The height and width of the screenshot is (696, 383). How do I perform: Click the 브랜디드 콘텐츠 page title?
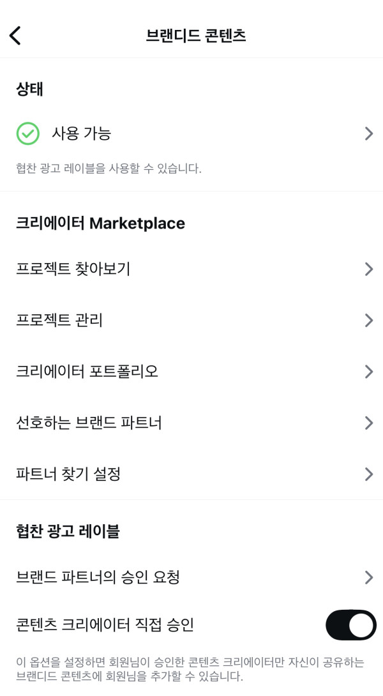tap(196, 36)
